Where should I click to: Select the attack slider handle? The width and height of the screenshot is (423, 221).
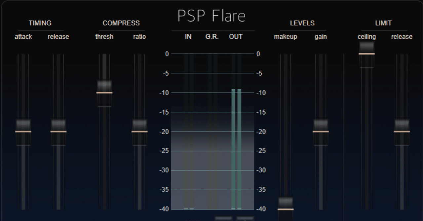tap(23, 129)
